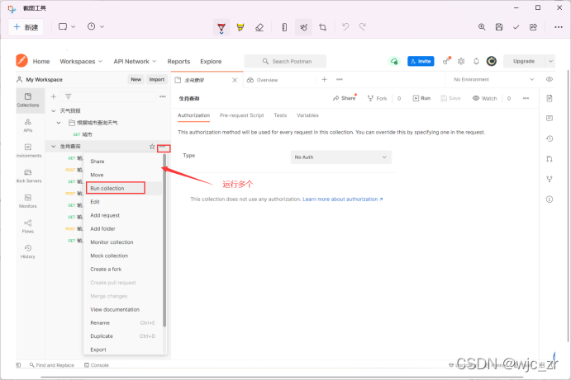
Task: Open the Environments sidebar panel
Action: click(x=28, y=150)
